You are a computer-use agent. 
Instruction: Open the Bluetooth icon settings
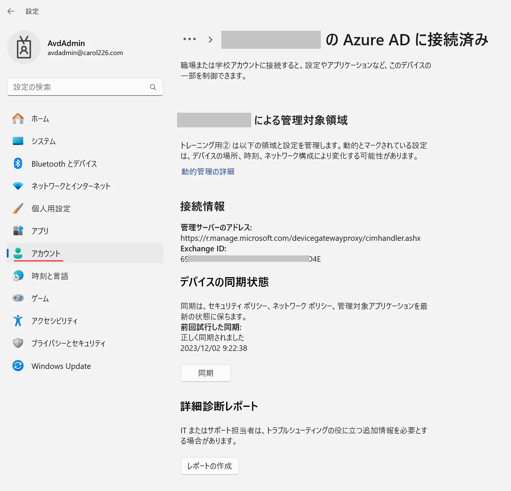[18, 164]
